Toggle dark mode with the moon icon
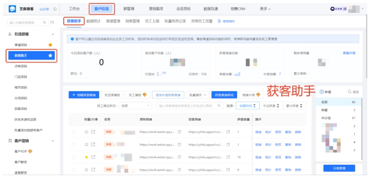 tap(55, 9)
